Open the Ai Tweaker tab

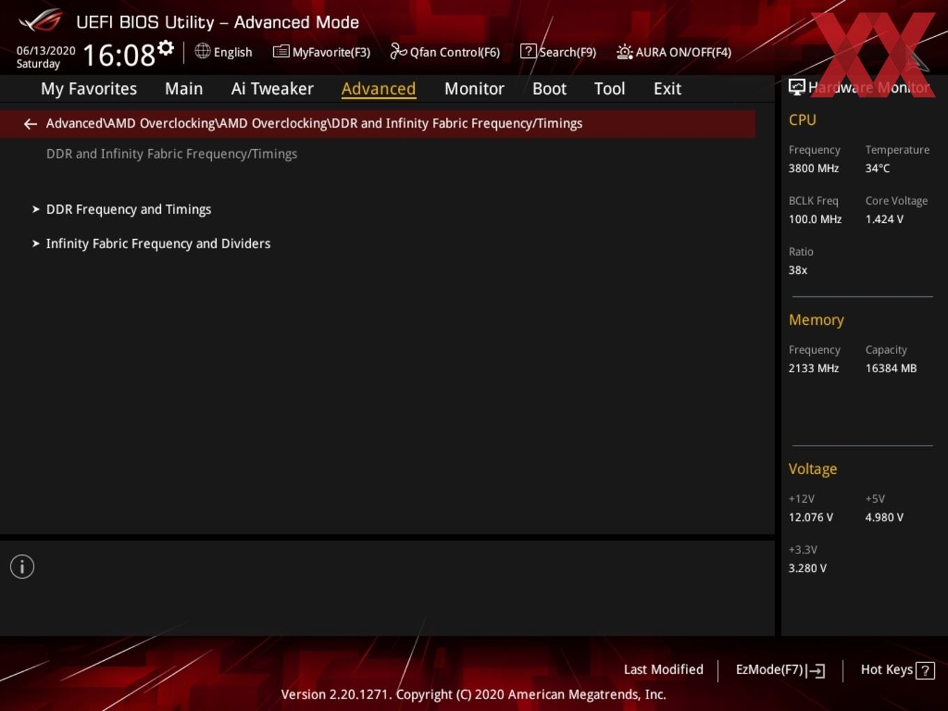[x=273, y=89]
